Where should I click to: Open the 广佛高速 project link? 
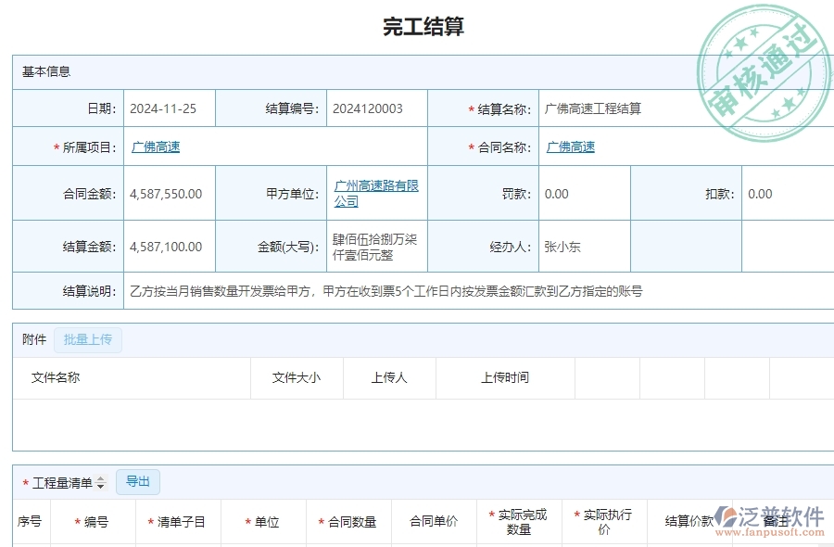(x=155, y=146)
